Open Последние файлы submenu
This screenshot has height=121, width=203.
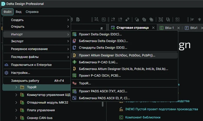pos(37,57)
